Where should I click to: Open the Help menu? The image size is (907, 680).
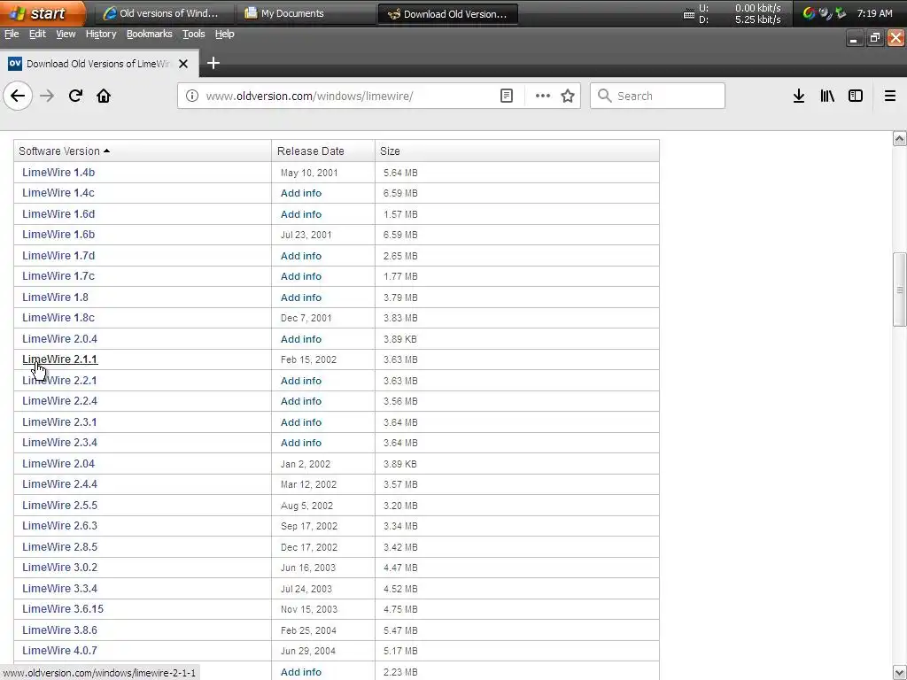click(225, 35)
